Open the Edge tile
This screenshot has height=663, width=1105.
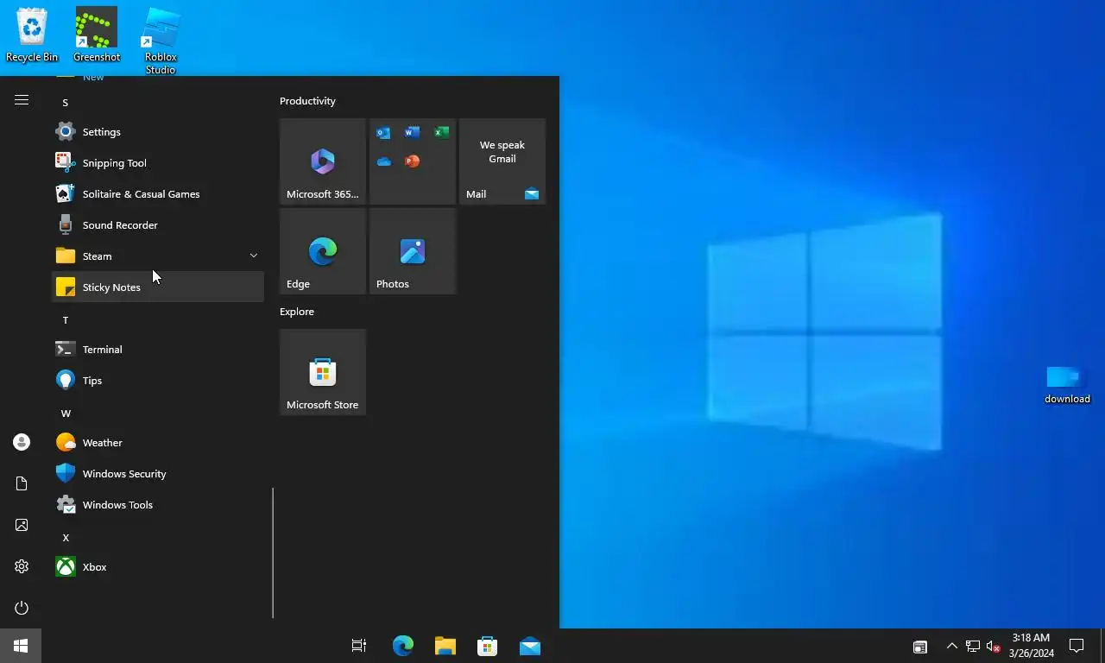[323, 251]
